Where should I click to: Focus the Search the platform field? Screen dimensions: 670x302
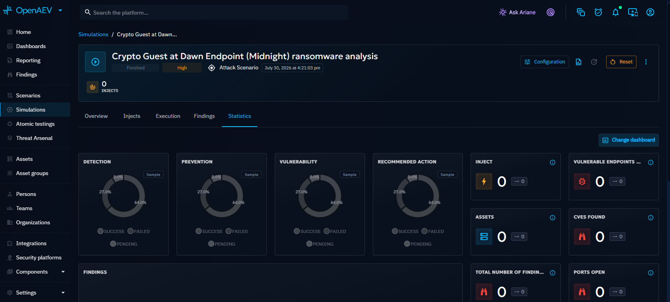214,13
